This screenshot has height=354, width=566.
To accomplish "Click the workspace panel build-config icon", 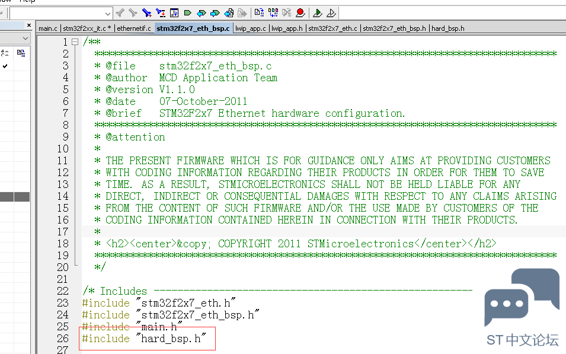I will 21,53.
